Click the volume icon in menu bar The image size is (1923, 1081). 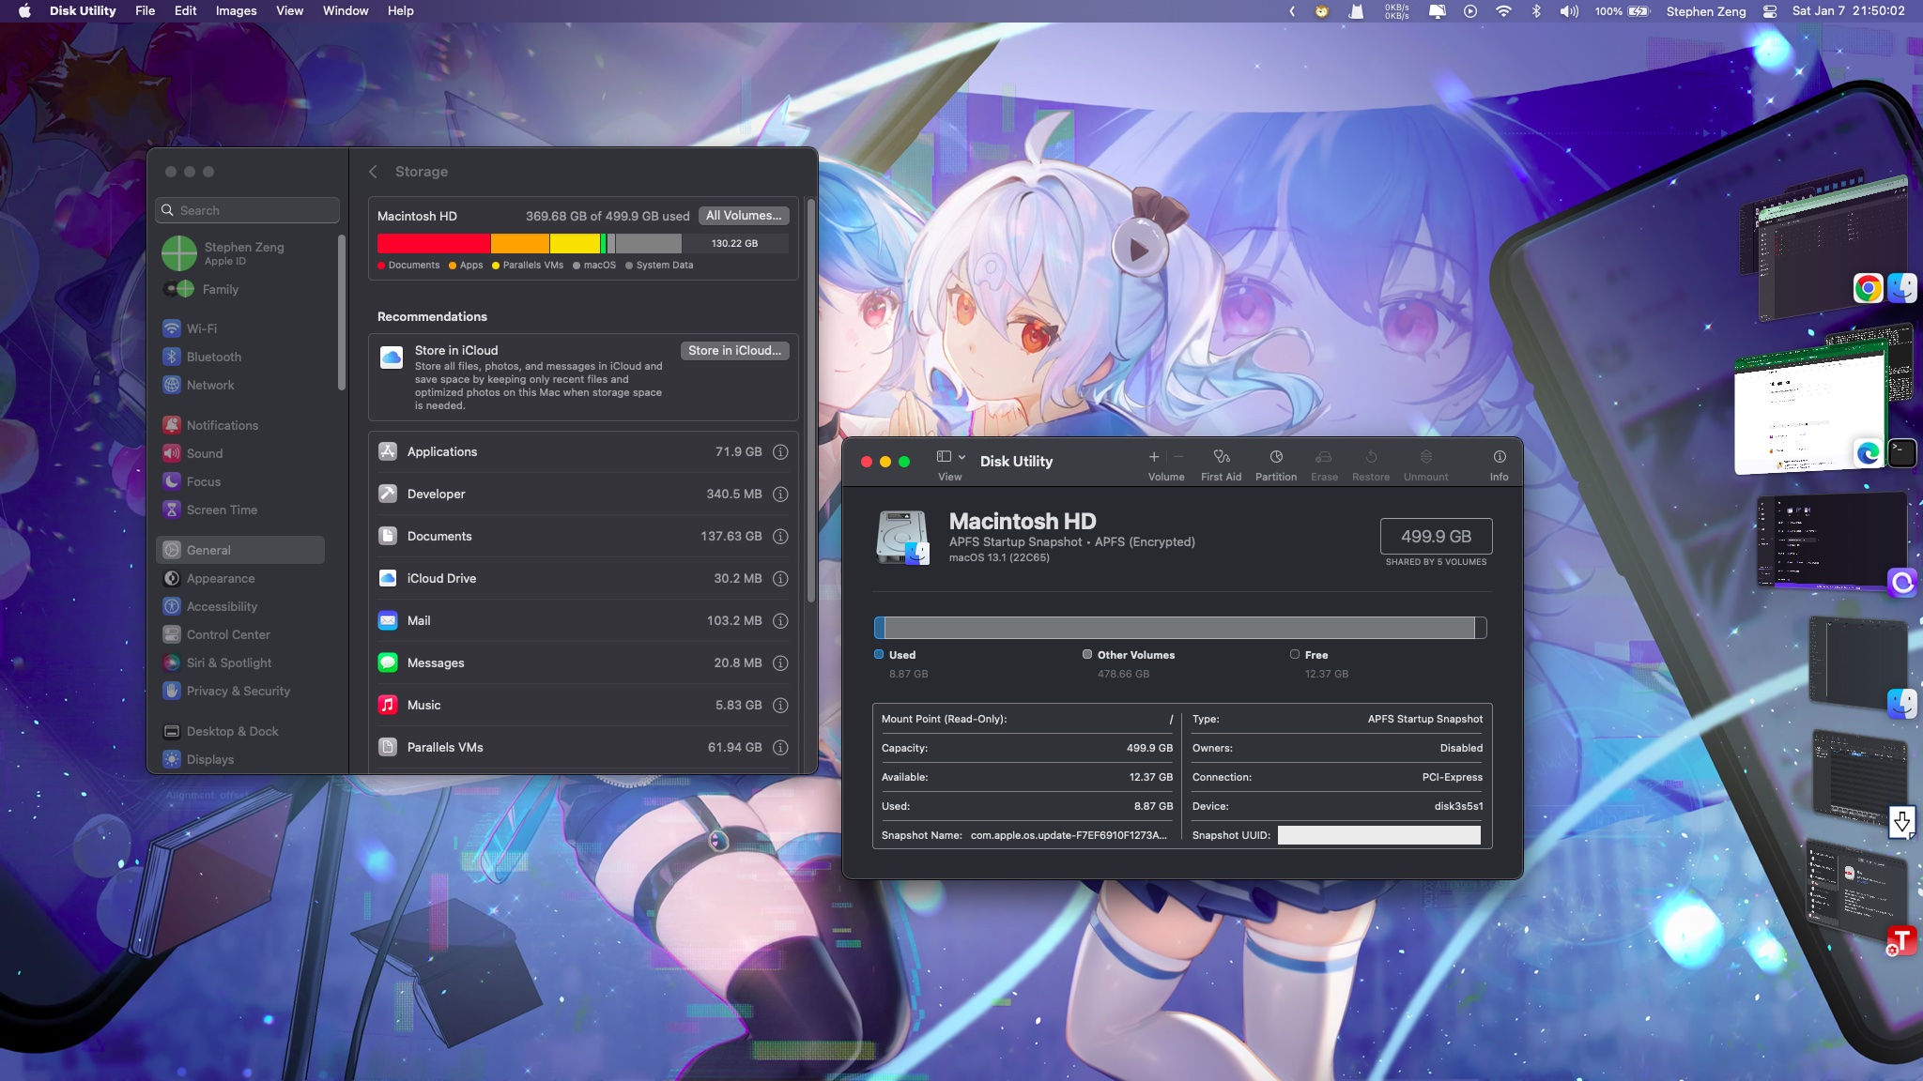(1568, 11)
